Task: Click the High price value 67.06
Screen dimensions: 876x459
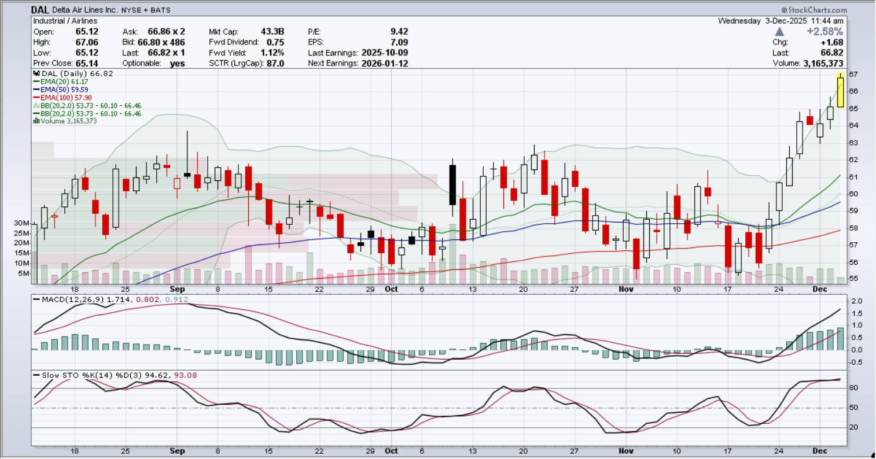Action: click(86, 42)
